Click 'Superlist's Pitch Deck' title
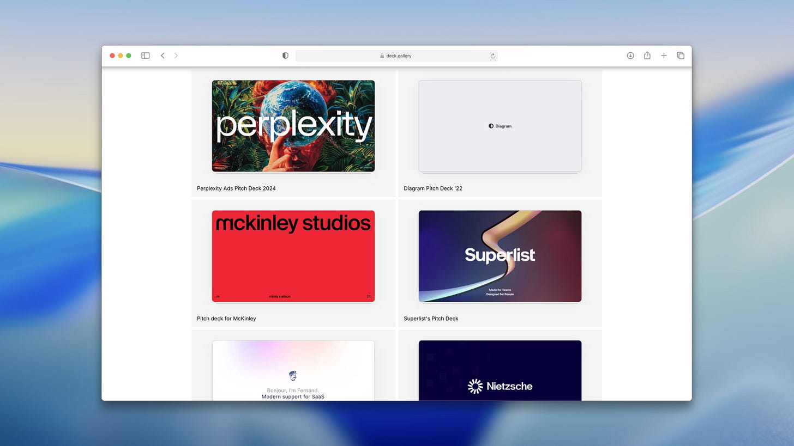 pos(431,319)
